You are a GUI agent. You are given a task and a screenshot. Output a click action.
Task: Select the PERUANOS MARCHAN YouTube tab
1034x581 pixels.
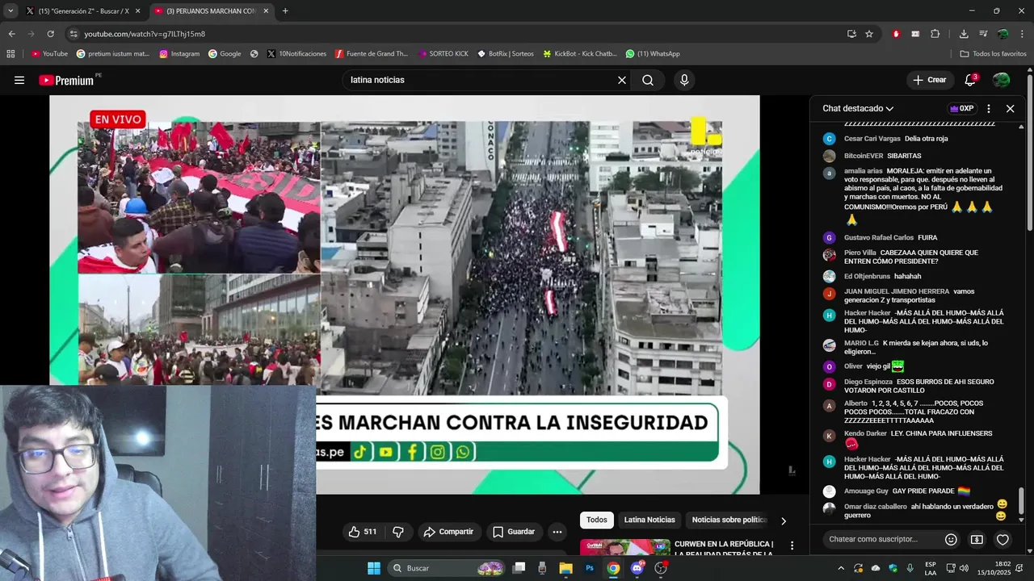tap(210, 11)
